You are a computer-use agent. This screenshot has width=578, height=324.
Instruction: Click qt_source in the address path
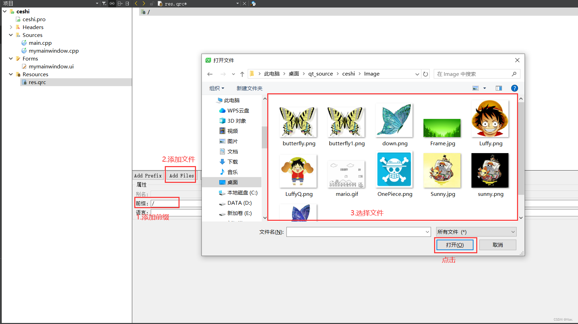pos(321,74)
